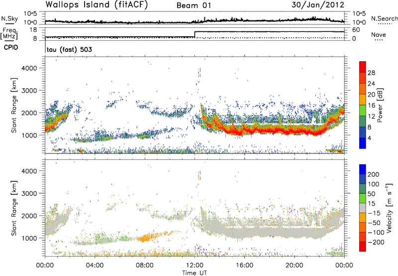
Task: Click the '4000' tick on the power panel
Action: click(29, 68)
